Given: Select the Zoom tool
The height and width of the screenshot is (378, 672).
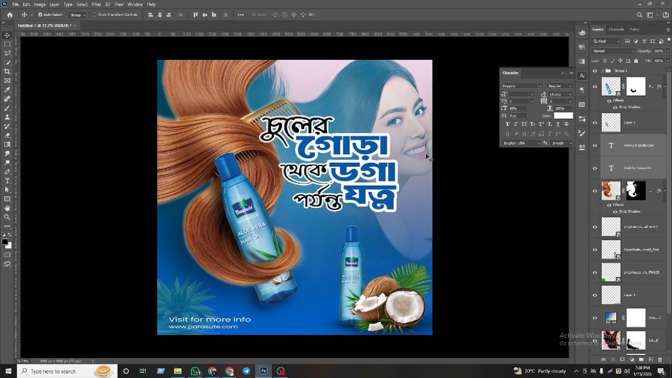Looking at the screenshot, I should [7, 217].
